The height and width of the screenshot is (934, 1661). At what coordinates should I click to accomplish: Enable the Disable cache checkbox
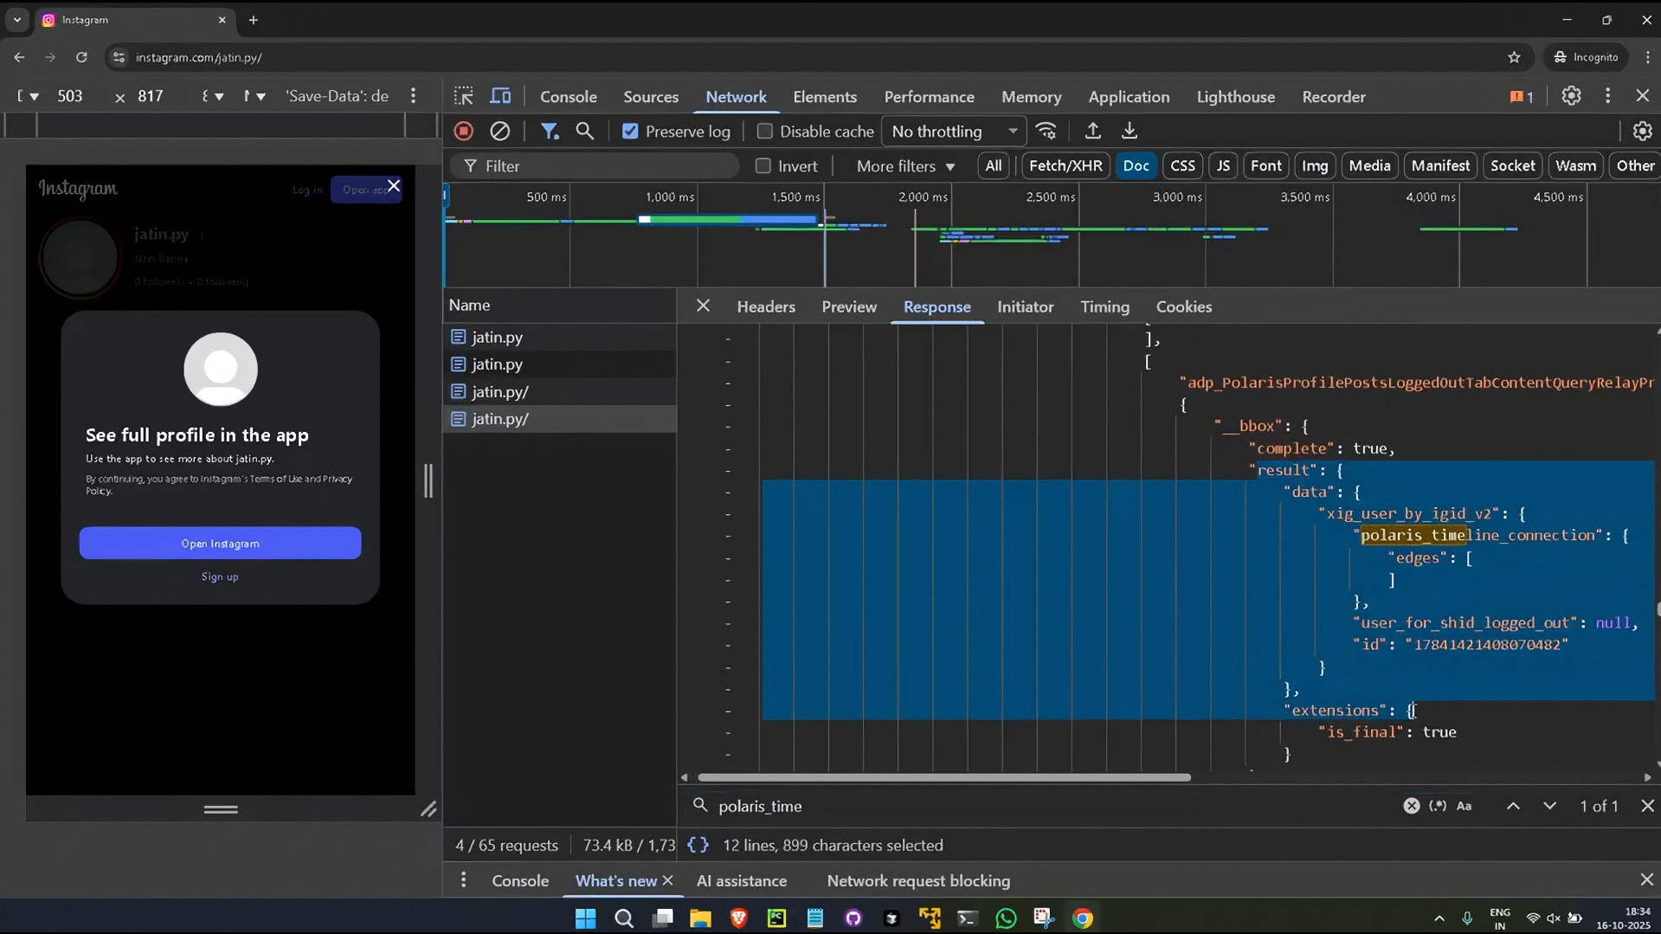pyautogui.click(x=764, y=132)
